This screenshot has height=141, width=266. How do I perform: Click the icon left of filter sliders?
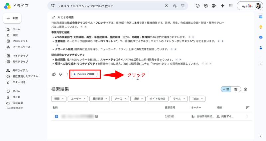coord(175,6)
